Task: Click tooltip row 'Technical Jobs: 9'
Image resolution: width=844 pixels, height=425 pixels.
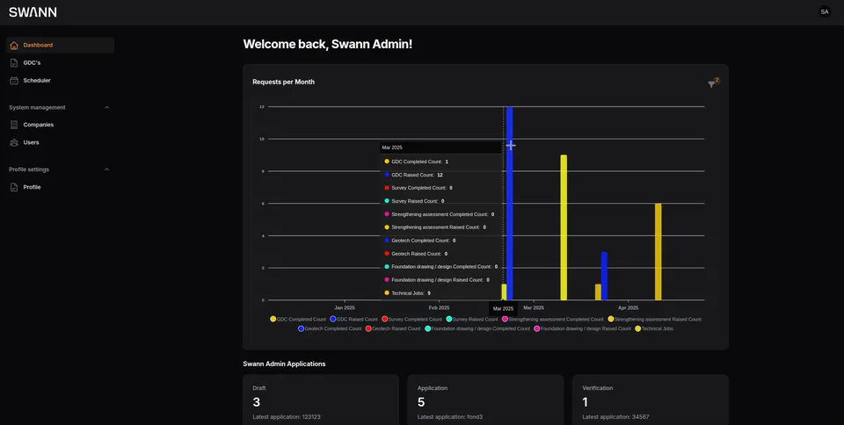Action: (x=407, y=292)
